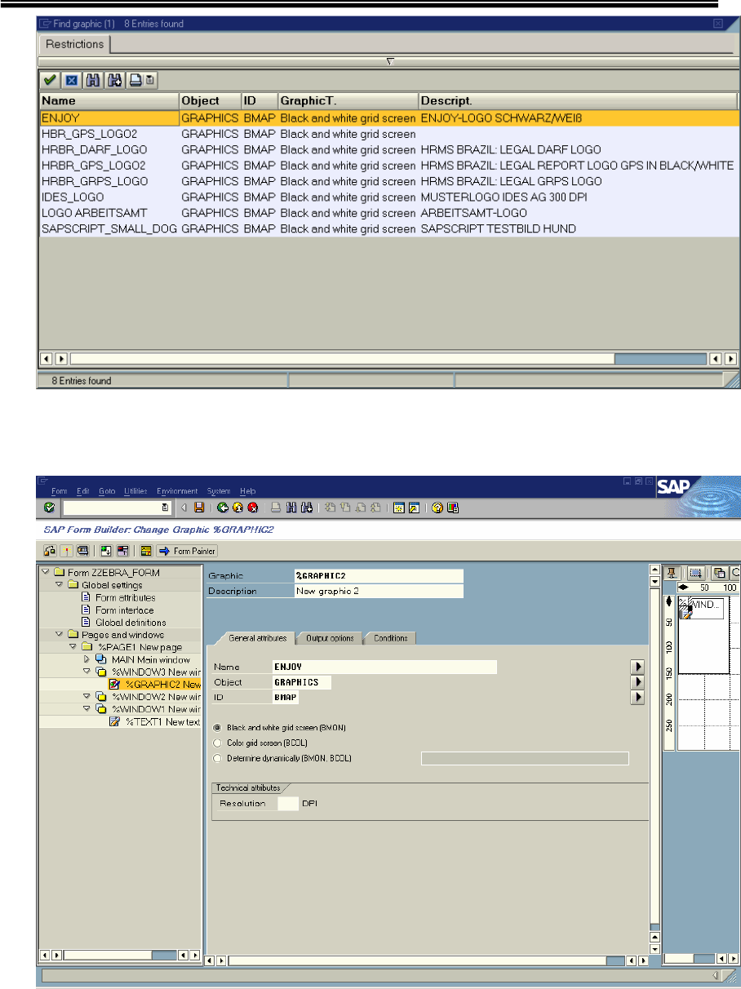Open the Utilities menu

point(135,491)
